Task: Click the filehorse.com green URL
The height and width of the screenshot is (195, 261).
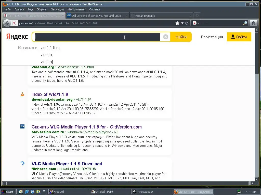Action: click(x=44, y=169)
